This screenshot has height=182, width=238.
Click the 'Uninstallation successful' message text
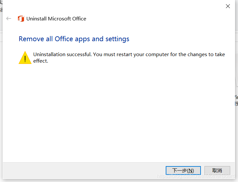click(x=129, y=57)
